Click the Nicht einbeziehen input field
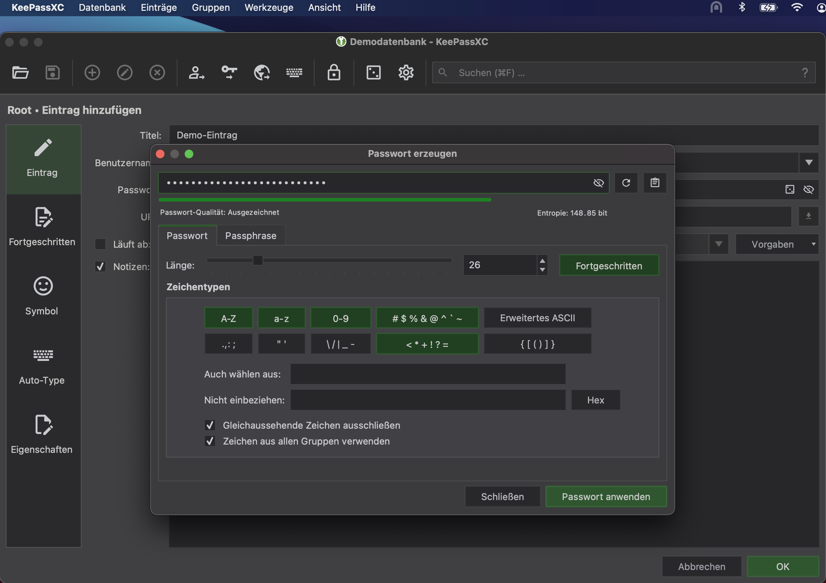This screenshot has width=826, height=583. pyautogui.click(x=428, y=400)
